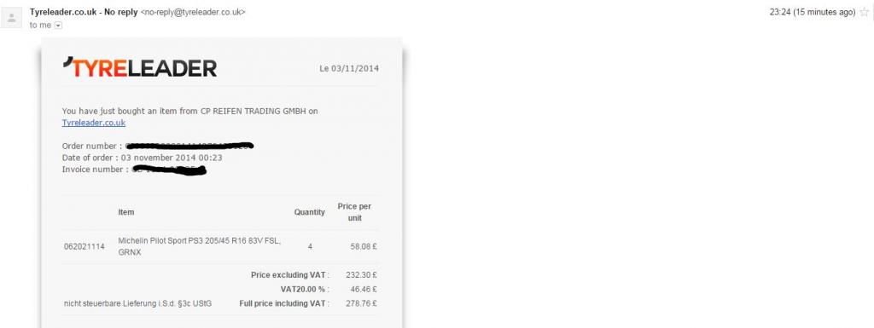The height and width of the screenshot is (328, 874).
Task: Click the 58.08 £ unit price
Action: pos(364,246)
